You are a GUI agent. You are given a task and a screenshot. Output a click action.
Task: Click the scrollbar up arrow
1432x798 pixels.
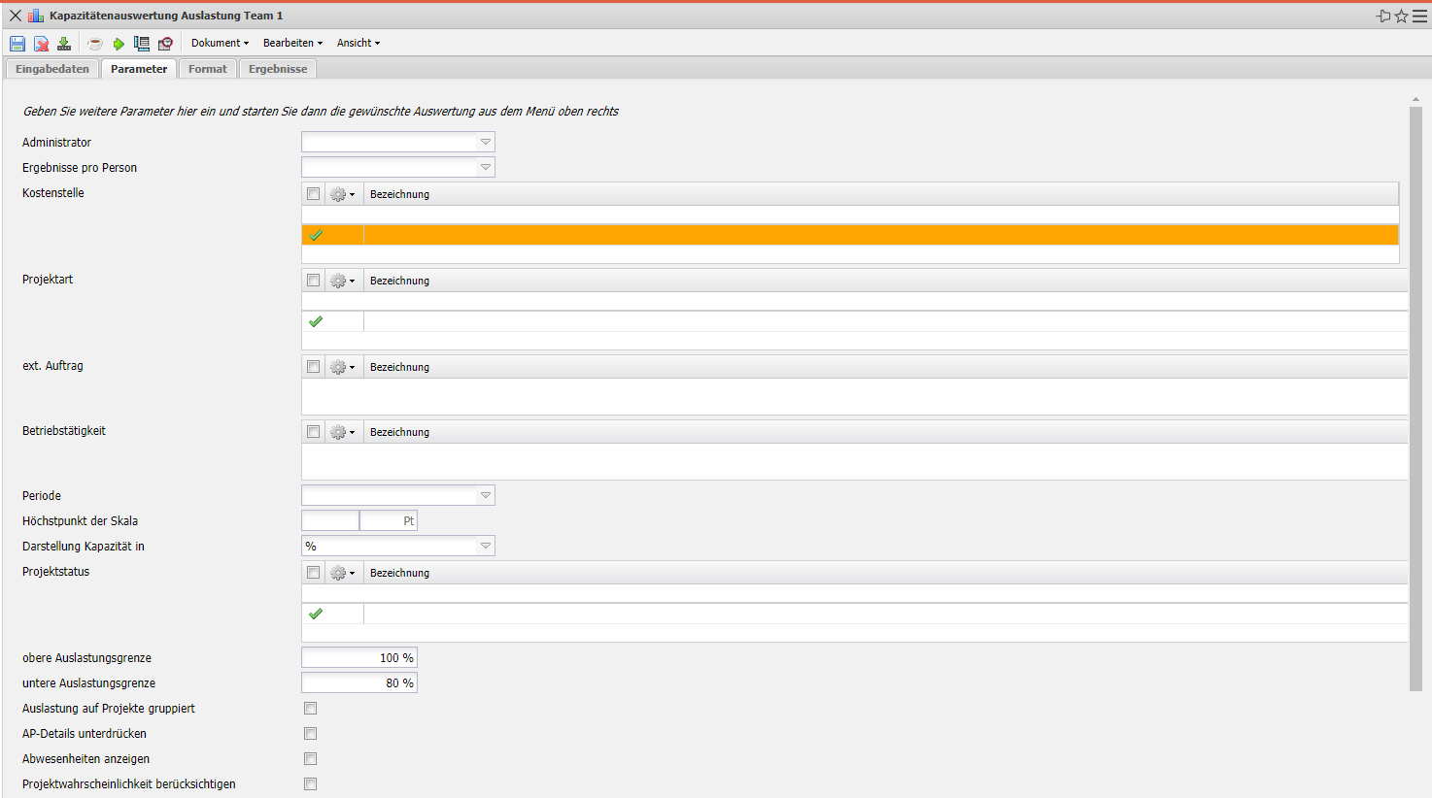(1415, 99)
